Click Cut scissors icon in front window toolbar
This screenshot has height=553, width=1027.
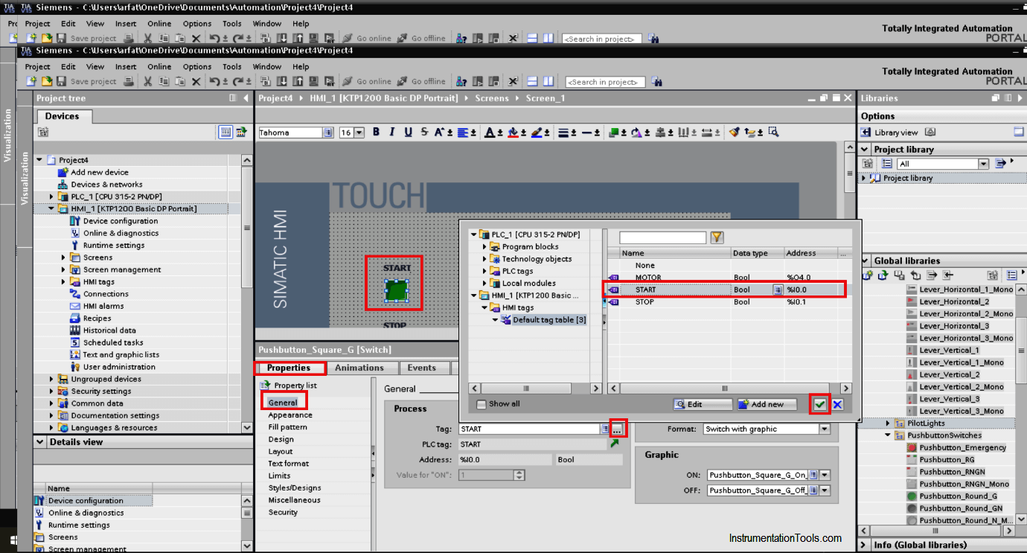click(148, 81)
